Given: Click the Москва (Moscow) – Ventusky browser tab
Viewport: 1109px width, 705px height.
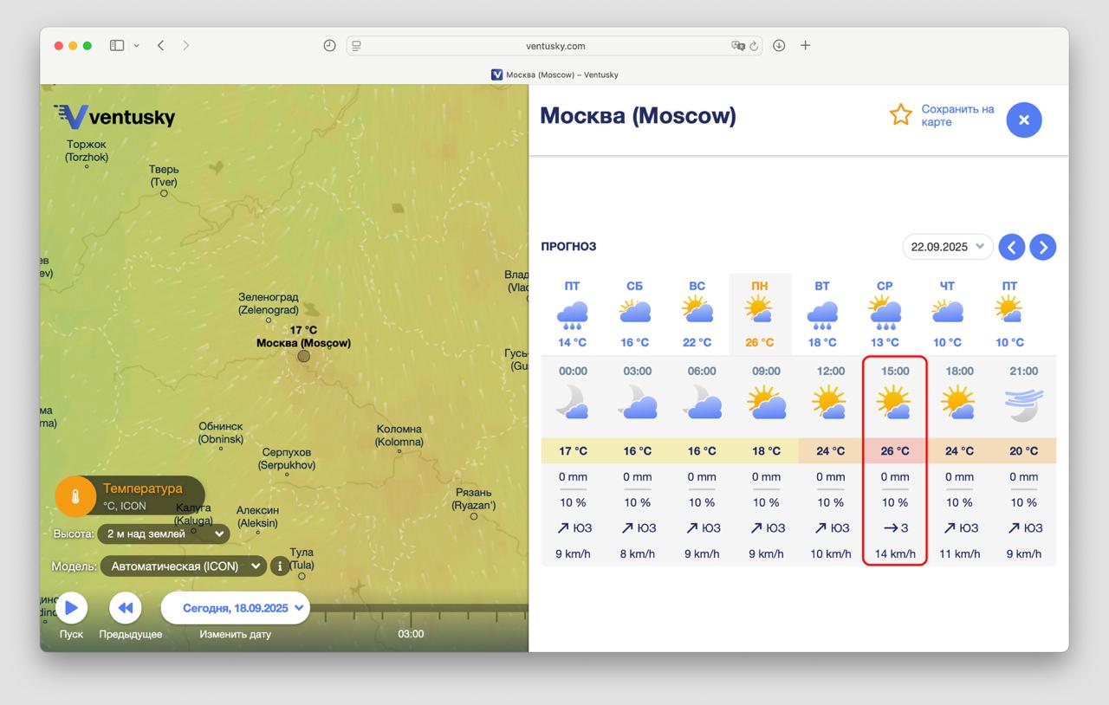Looking at the screenshot, I should click(554, 74).
